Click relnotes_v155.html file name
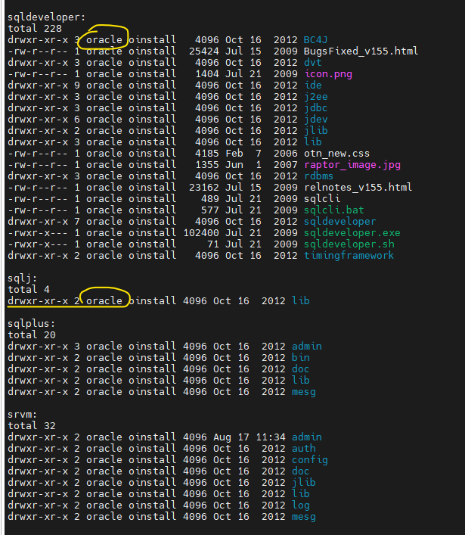The height and width of the screenshot is (535, 465). pyautogui.click(x=358, y=188)
